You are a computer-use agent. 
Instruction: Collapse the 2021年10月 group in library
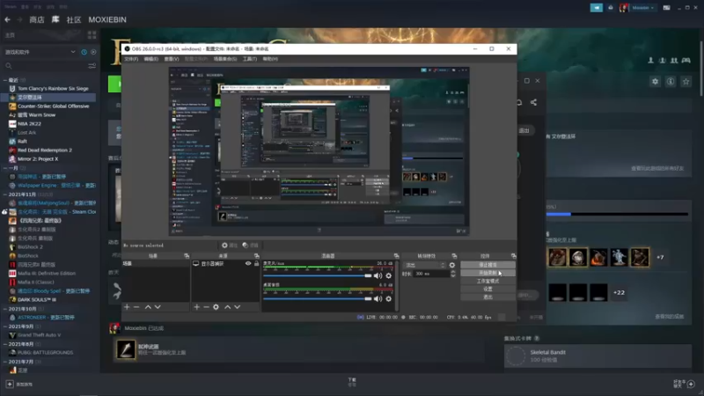click(x=5, y=309)
